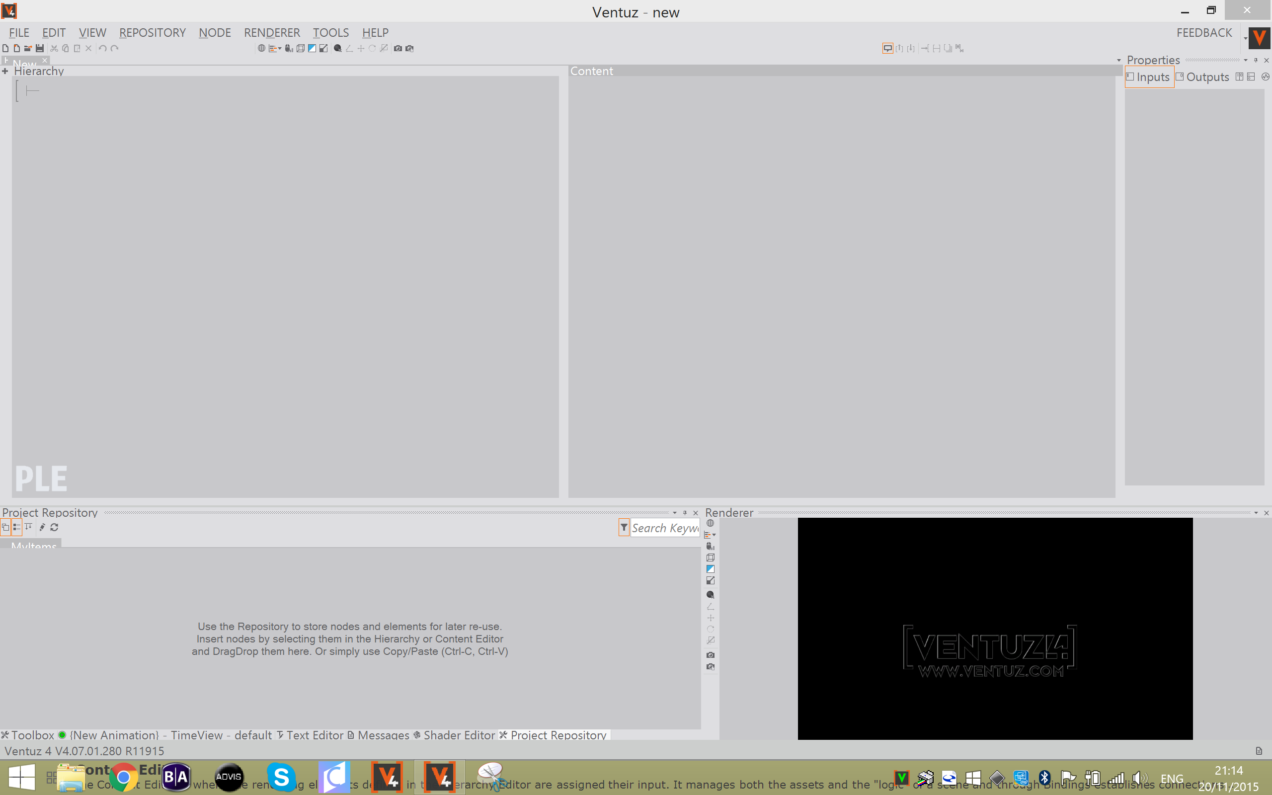
Task: Expand the plus beside the Hierarchy label
Action: pyautogui.click(x=5, y=71)
